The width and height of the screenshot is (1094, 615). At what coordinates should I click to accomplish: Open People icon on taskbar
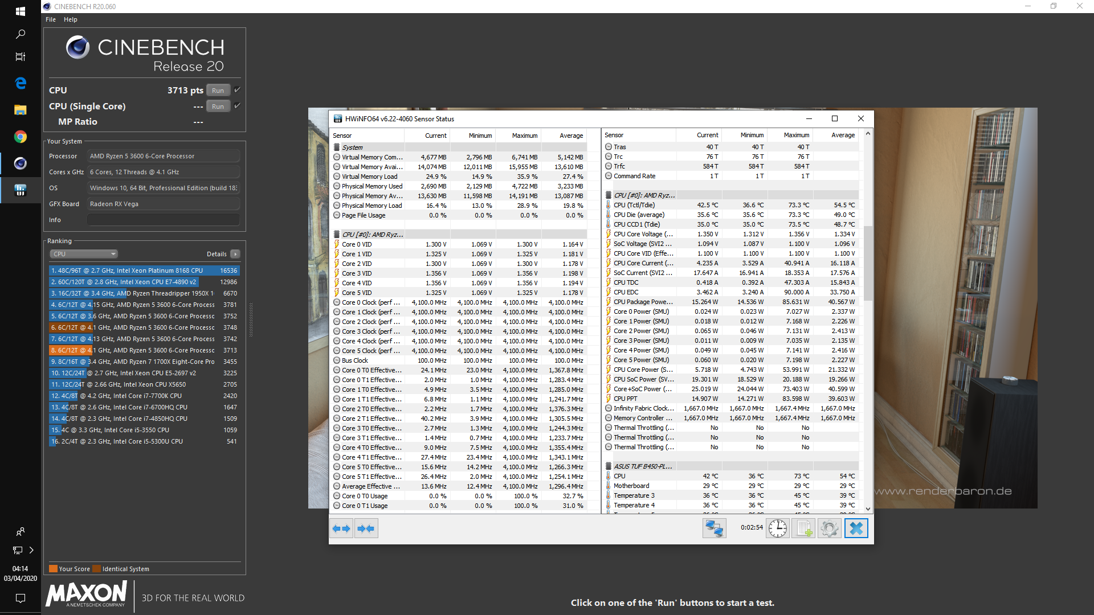click(21, 531)
